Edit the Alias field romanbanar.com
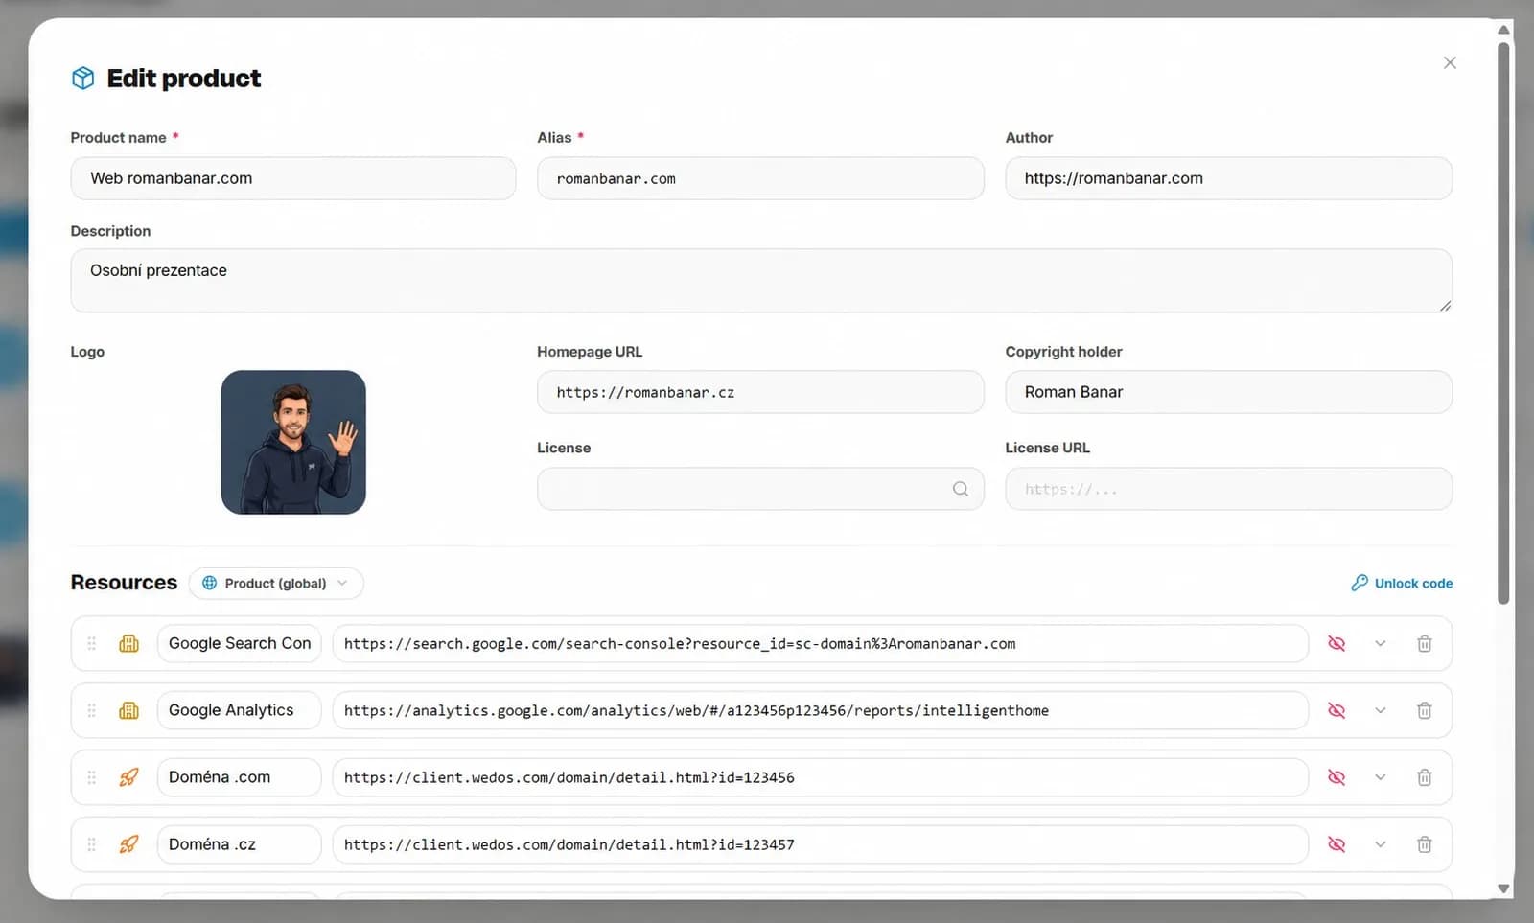The image size is (1534, 923). coord(760,178)
